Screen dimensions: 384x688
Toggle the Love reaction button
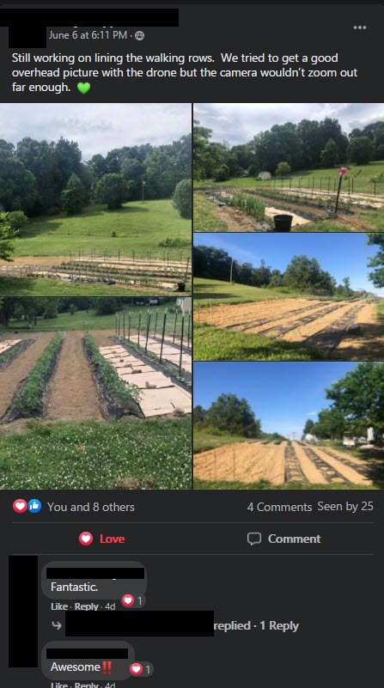tap(102, 539)
